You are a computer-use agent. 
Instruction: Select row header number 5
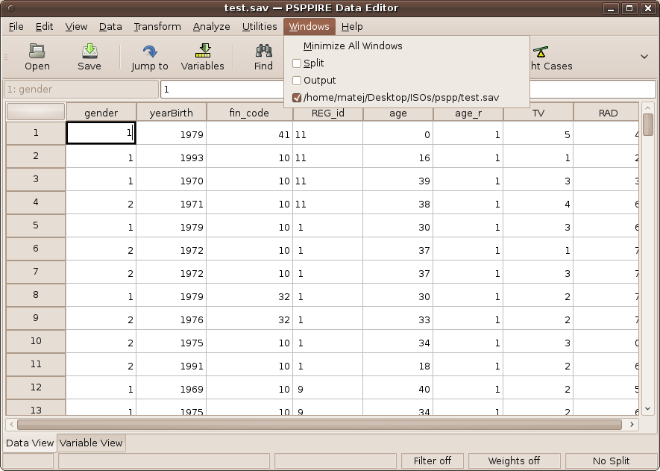point(35,225)
